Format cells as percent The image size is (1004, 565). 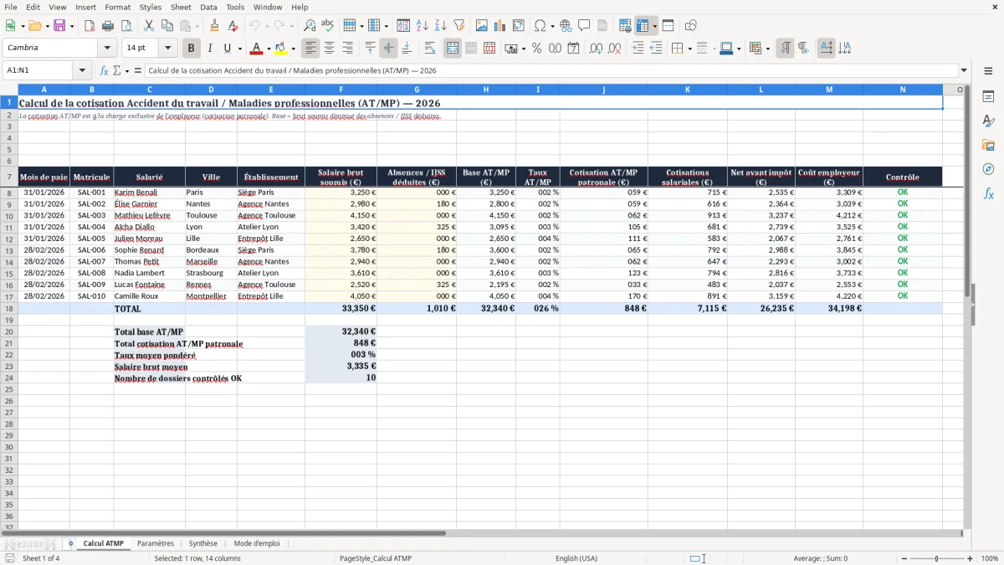click(536, 49)
